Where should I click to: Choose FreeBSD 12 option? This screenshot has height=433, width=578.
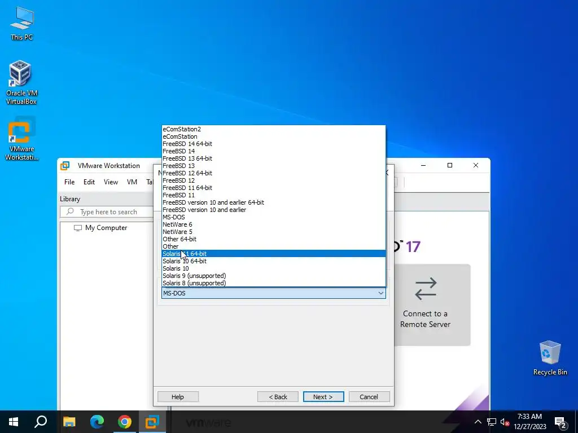[274, 180]
